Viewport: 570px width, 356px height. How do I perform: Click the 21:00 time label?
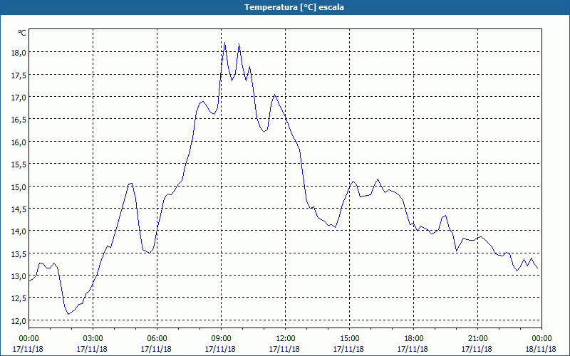[477, 339]
